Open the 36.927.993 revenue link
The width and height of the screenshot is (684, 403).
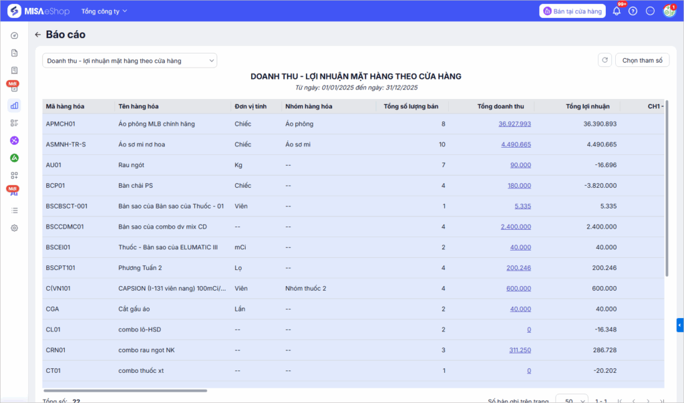[514, 124]
